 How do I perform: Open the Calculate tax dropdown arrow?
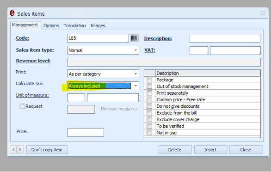135,86
